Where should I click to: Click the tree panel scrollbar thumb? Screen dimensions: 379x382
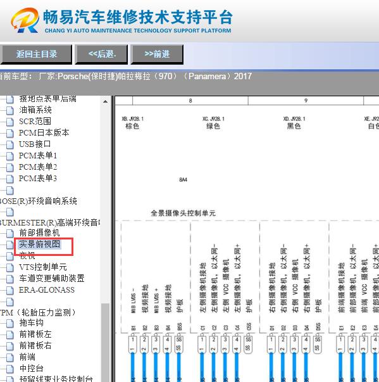pos(105,342)
